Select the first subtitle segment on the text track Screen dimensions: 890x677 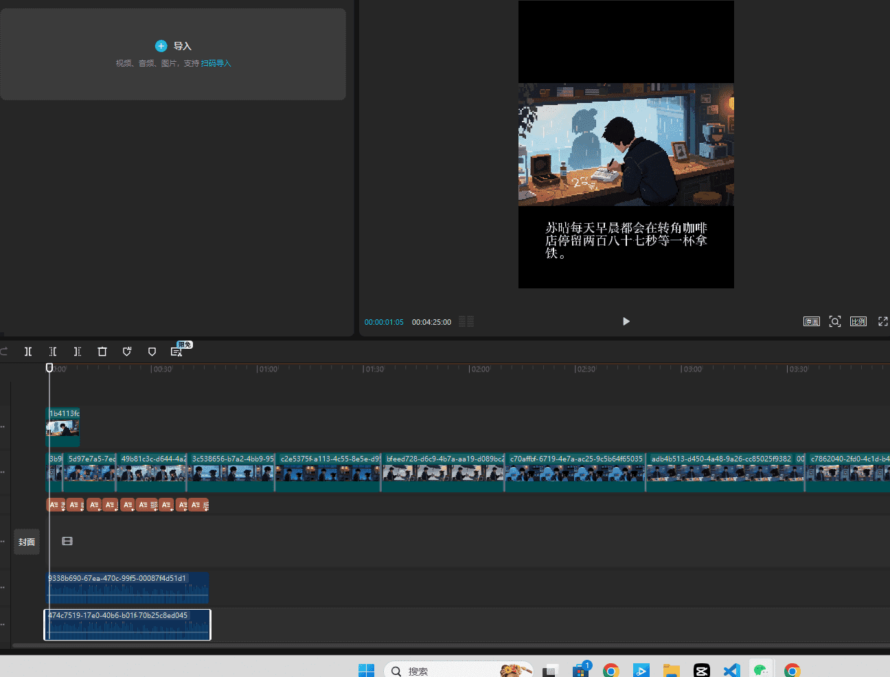[56, 505]
